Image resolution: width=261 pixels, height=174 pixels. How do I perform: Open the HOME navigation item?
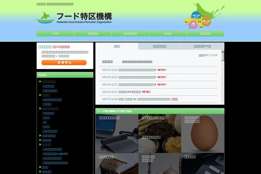(x=55, y=33)
